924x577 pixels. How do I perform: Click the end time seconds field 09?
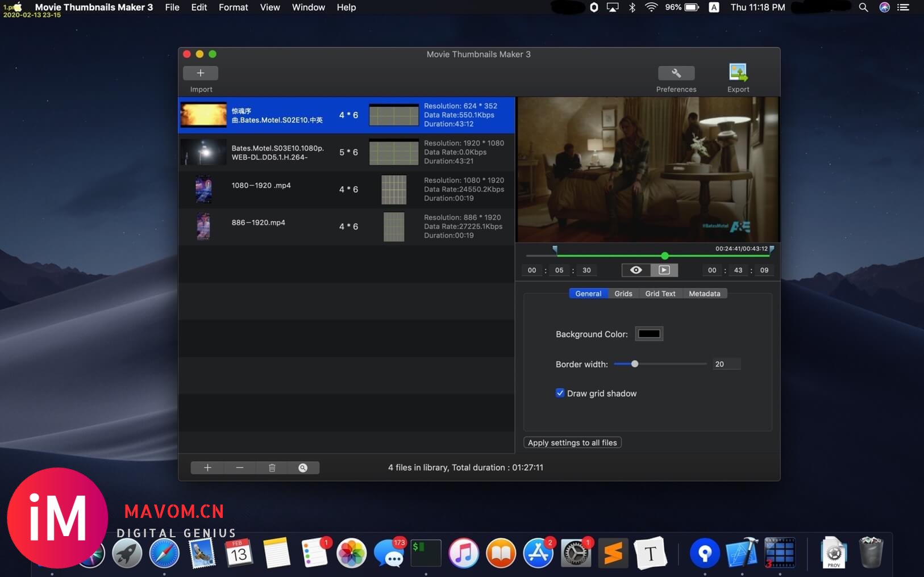coord(764,270)
